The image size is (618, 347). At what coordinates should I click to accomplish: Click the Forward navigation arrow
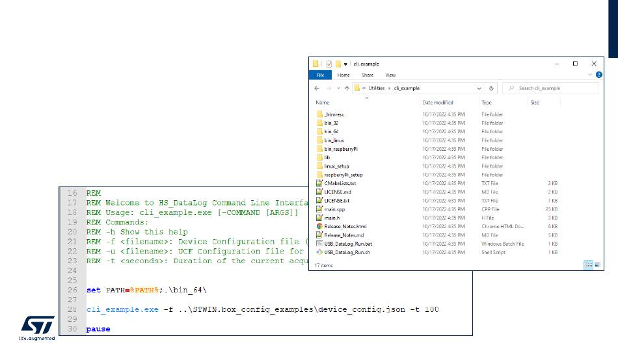pyautogui.click(x=329, y=88)
